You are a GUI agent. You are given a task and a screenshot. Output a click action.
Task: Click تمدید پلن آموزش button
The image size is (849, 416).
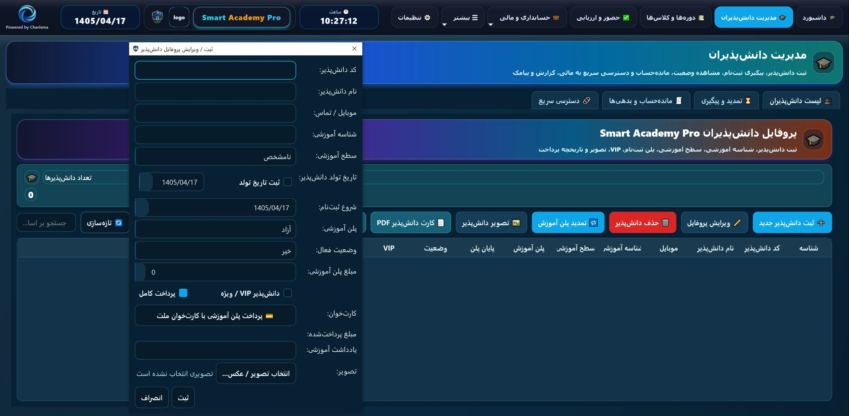point(568,223)
